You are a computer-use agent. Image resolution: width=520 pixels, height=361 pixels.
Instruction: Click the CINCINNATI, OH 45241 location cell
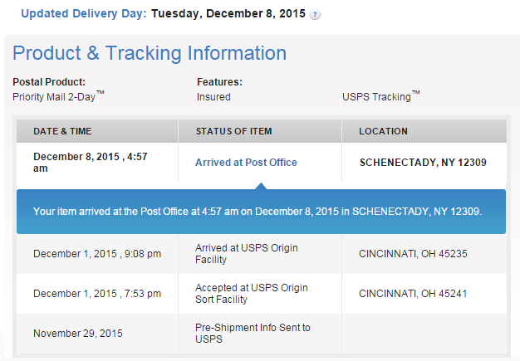(411, 294)
